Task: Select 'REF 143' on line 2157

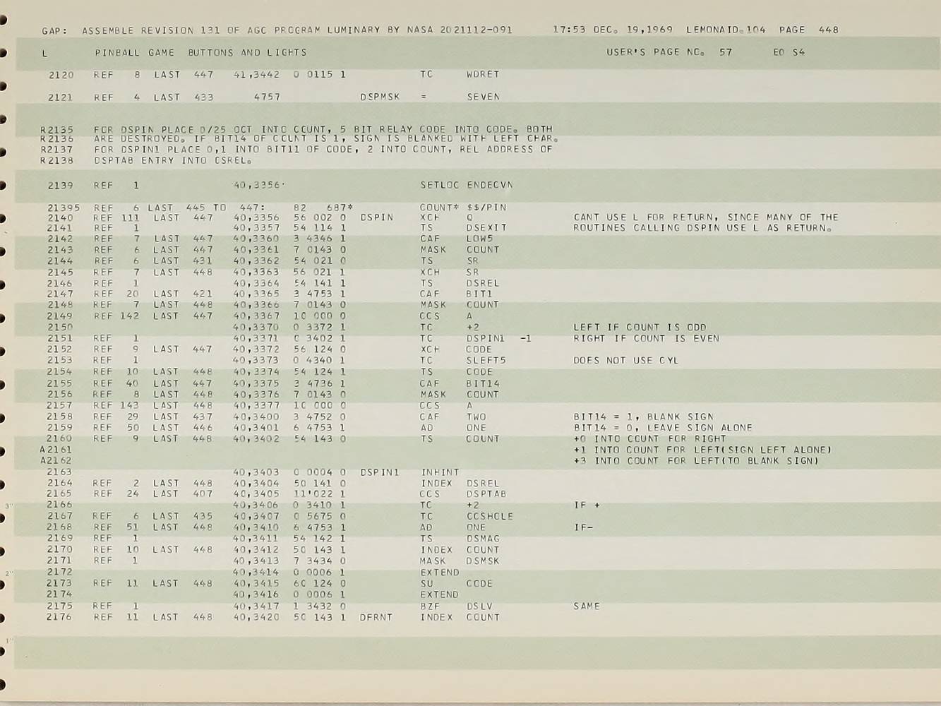Action: (116, 405)
